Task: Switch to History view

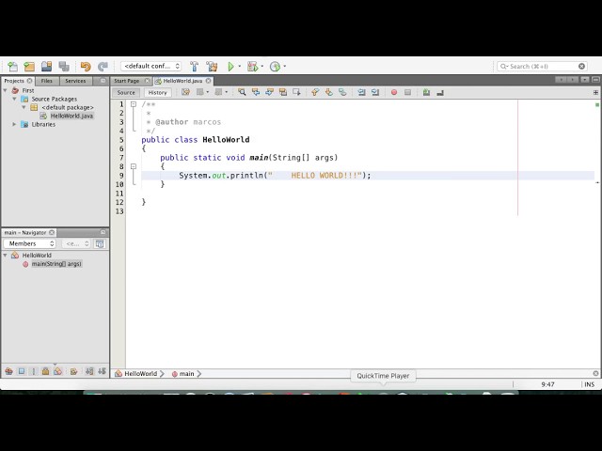Action: pos(157,92)
